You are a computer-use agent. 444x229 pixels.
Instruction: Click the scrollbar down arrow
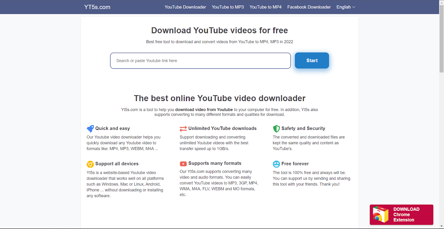pos(442,226)
